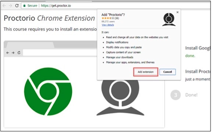Click the 'Proctorio Chrome Extension' page heading

click(49, 18)
